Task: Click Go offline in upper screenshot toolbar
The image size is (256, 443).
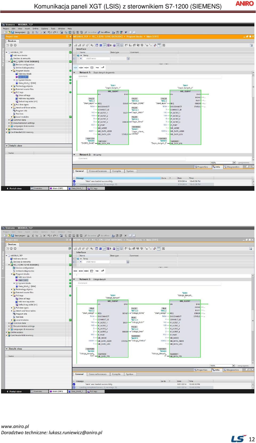Action: pos(104,32)
